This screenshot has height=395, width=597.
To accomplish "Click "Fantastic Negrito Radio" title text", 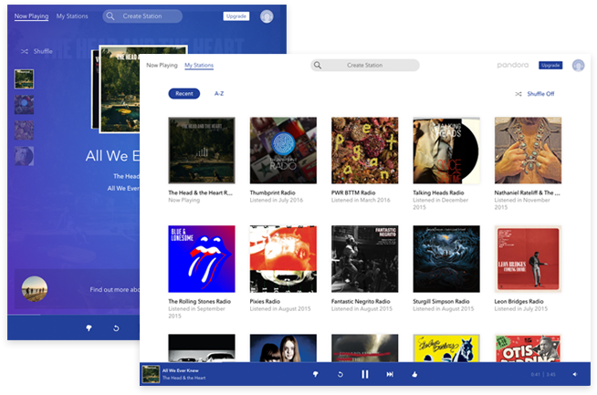I will point(361,301).
